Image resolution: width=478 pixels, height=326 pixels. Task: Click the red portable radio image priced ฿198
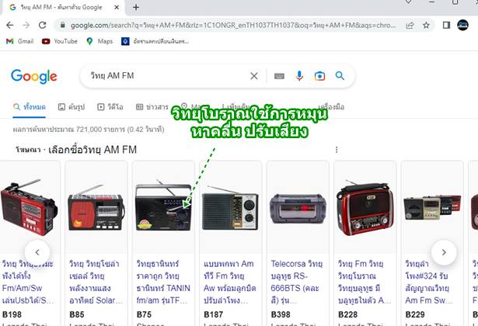click(29, 208)
